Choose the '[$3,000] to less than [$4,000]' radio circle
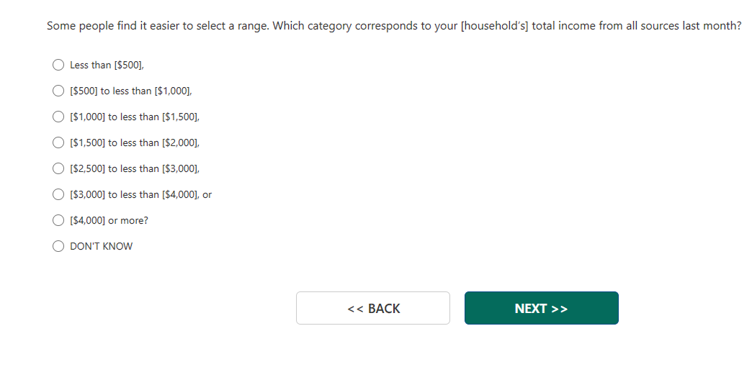Image resolution: width=752 pixels, height=385 pixels. 58,194
